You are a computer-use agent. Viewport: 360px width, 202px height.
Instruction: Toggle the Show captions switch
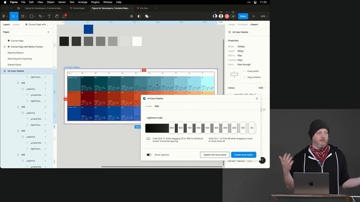point(149,155)
